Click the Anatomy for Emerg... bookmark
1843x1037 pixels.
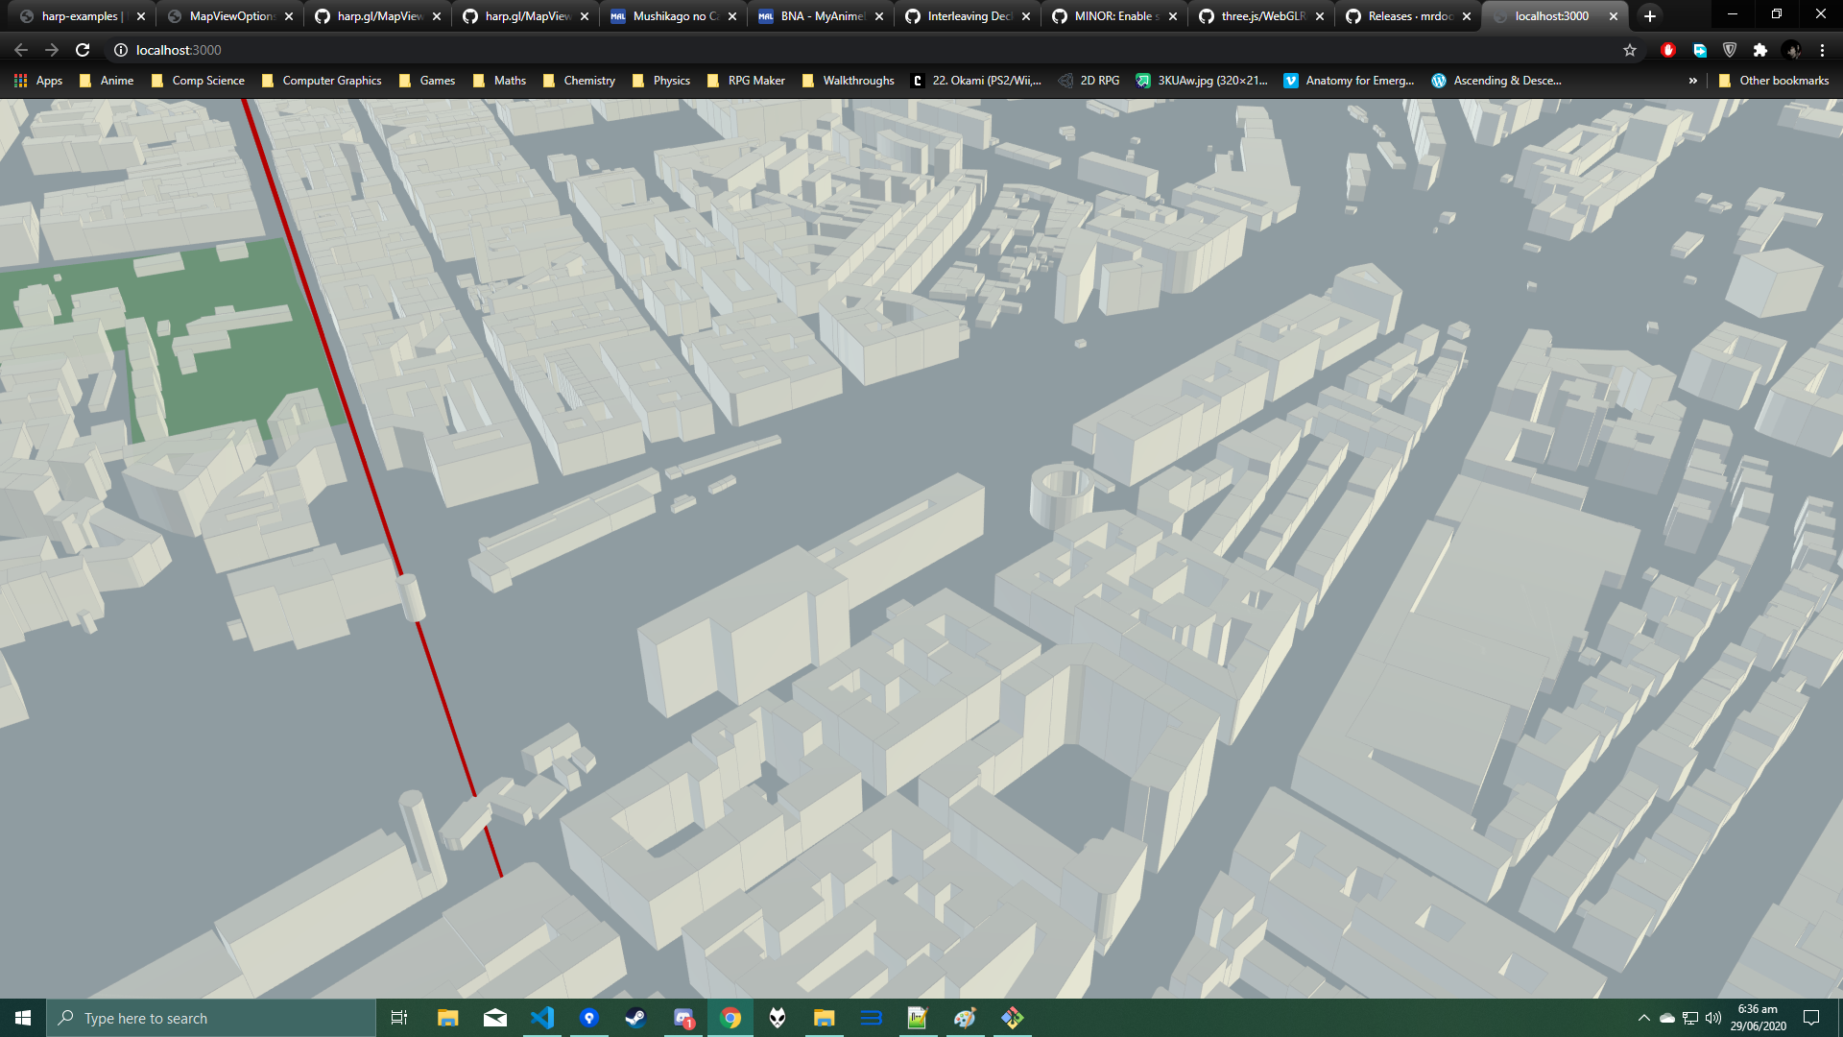click(1349, 81)
